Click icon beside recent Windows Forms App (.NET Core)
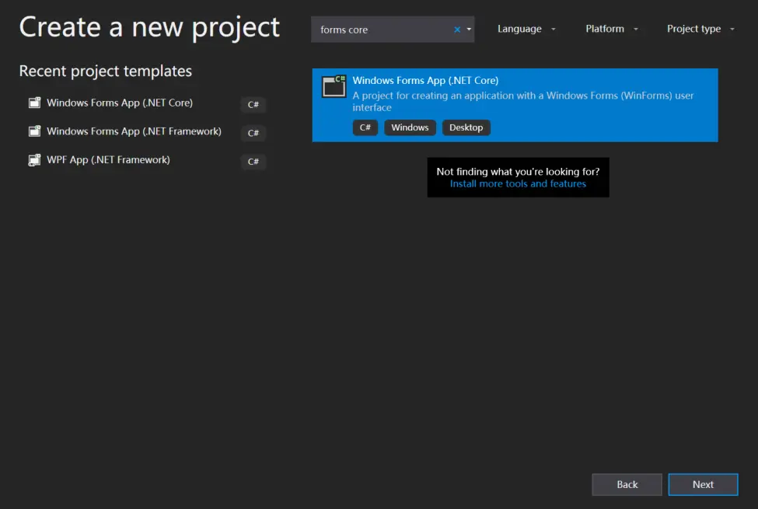758x509 pixels. point(34,103)
